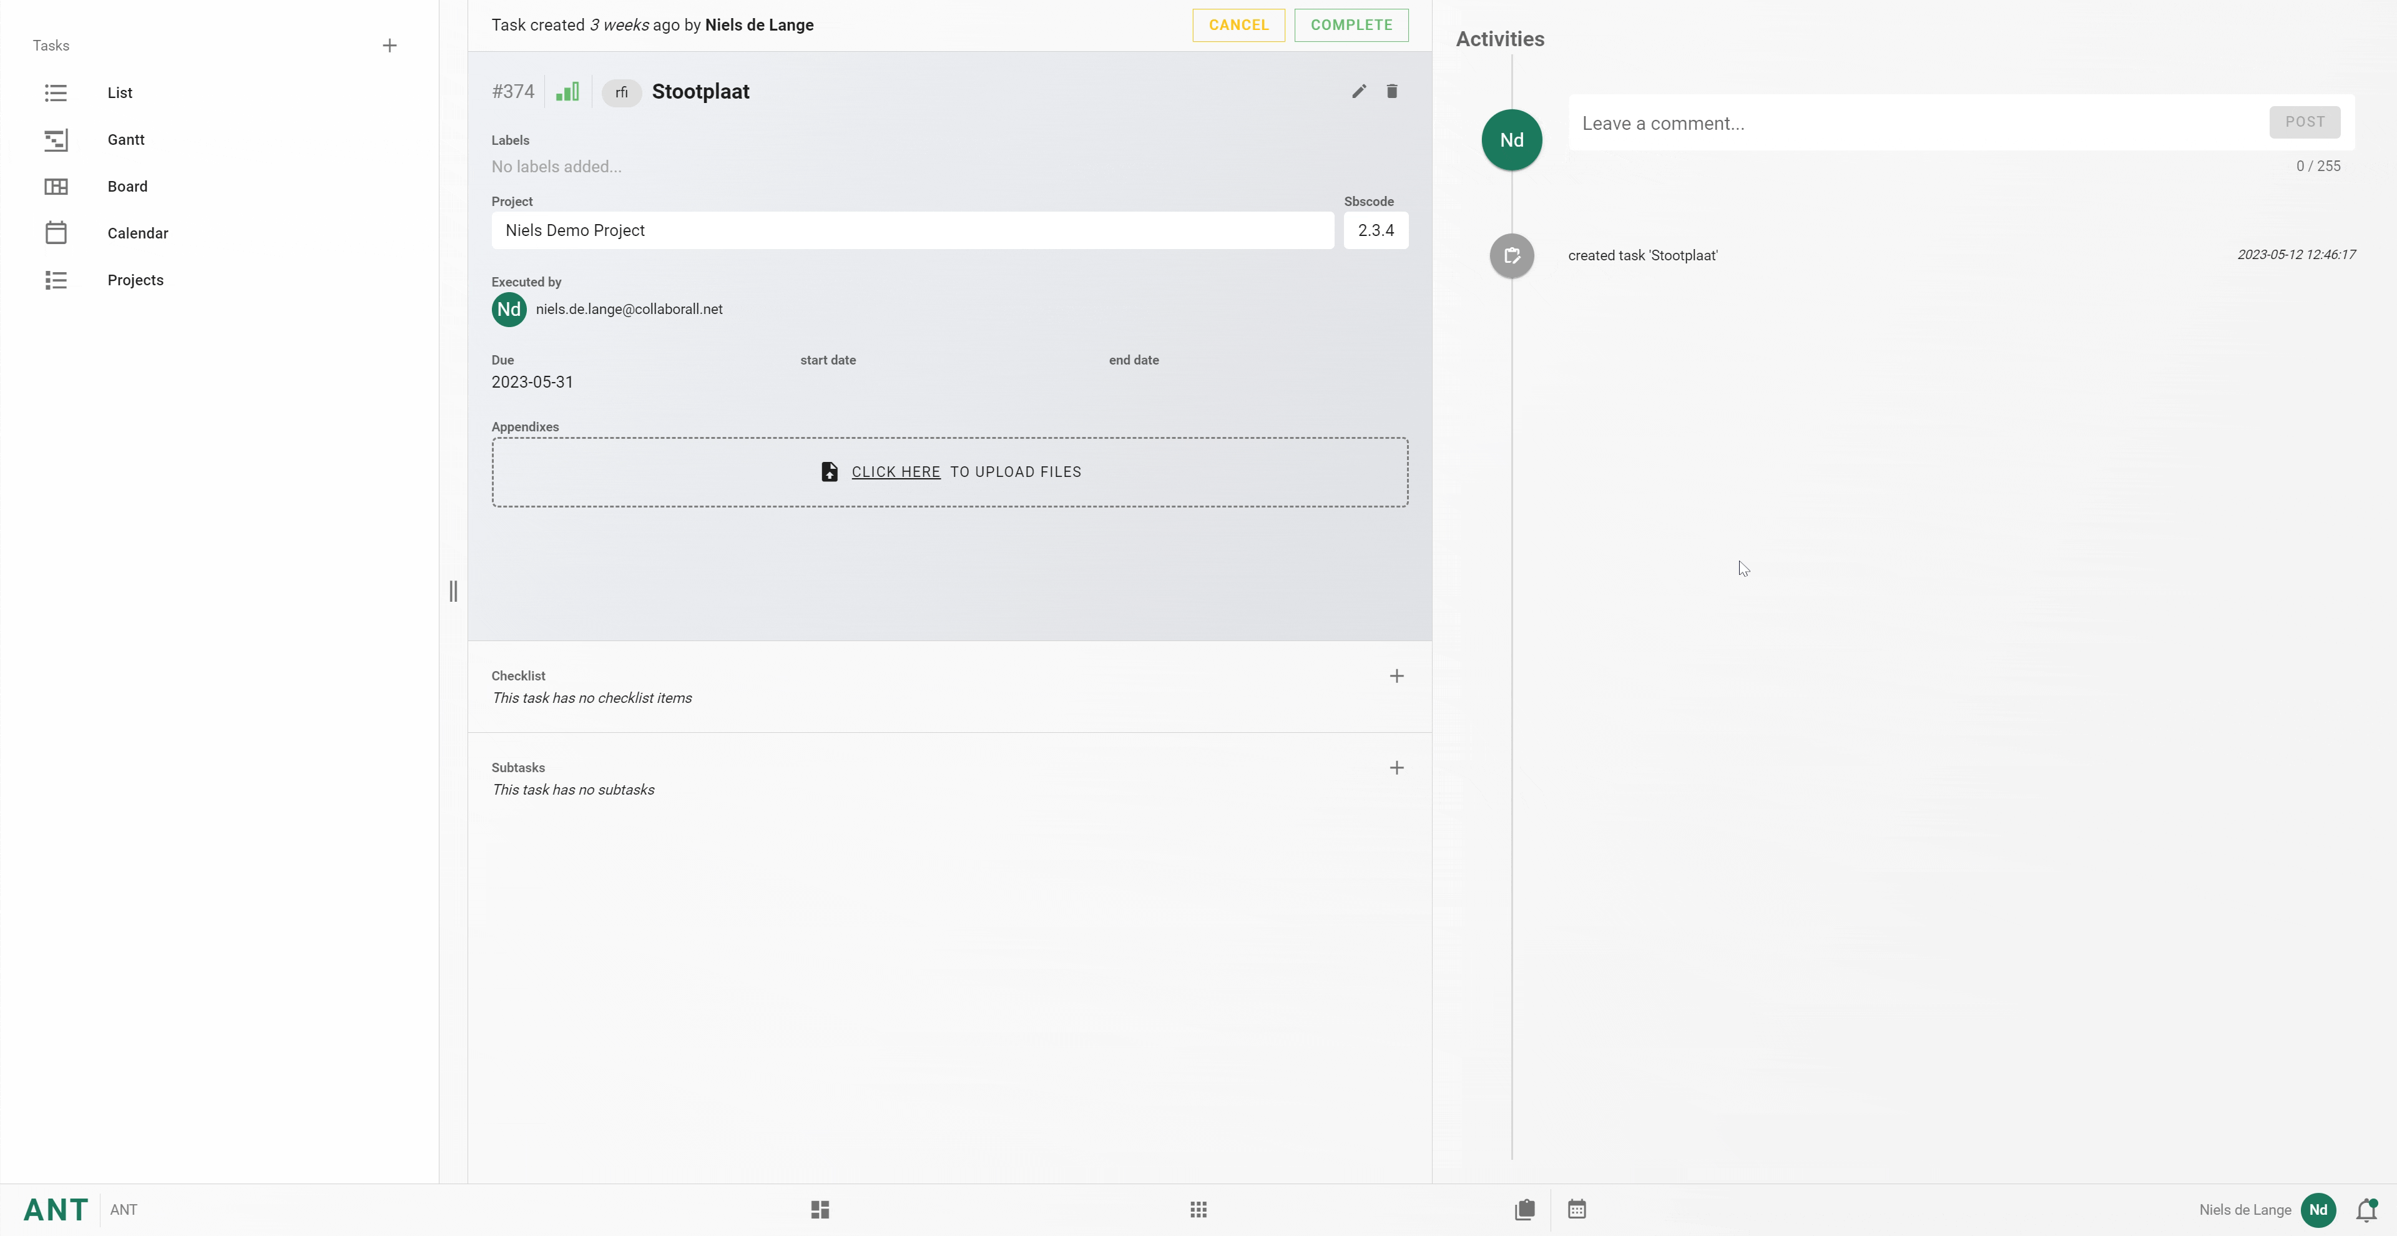The image size is (2397, 1236).
Task: Click the clipboard tasks icon in footer
Action: [1524, 1210]
